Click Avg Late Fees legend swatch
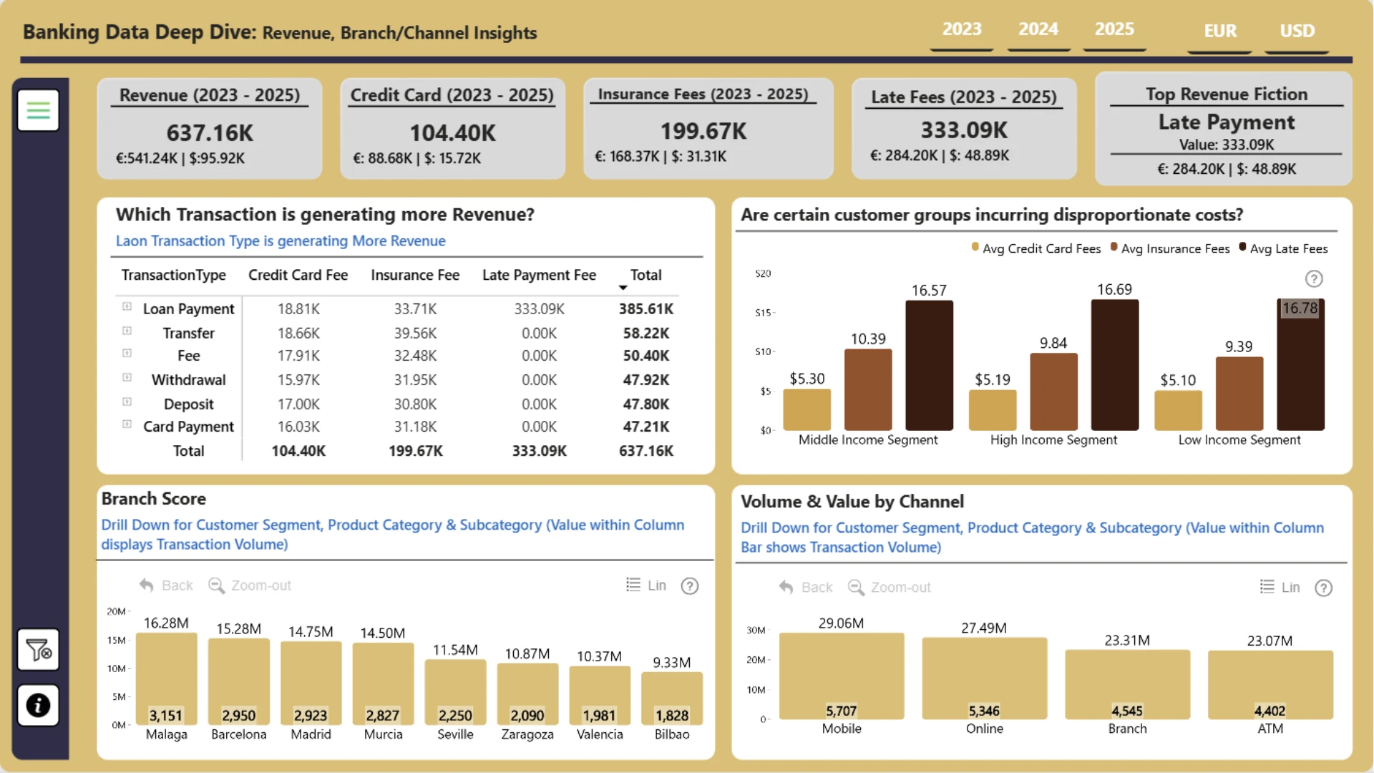 tap(1242, 247)
